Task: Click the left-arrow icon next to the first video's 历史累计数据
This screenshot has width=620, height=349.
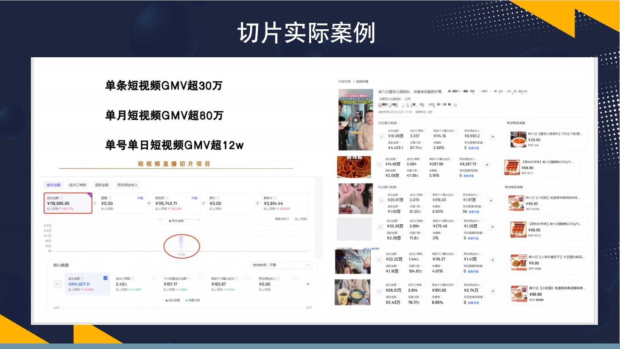Action: tap(381, 136)
